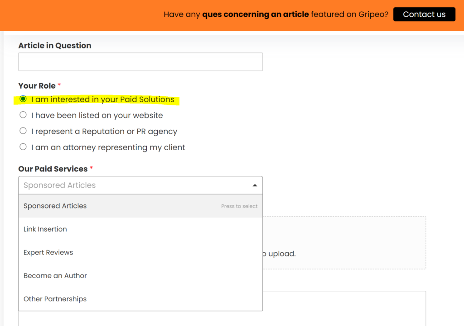The height and width of the screenshot is (326, 464).
Task: Click the bold 'ques concerning an article' banner text
Action: pos(256,14)
